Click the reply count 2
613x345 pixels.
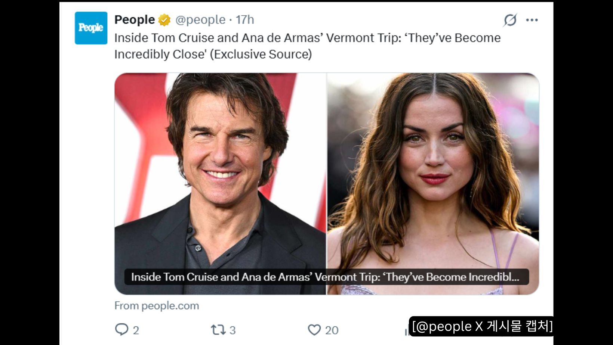click(x=136, y=330)
